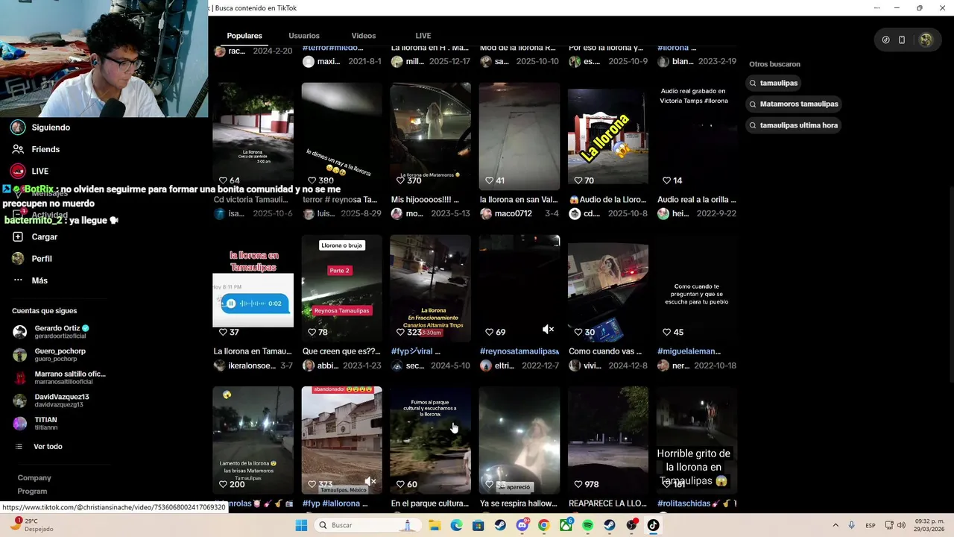954x537 pixels.
Task: Unmute the video showing 373 likes
Action: click(x=370, y=481)
